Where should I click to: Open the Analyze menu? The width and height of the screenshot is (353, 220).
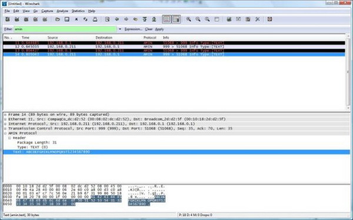click(62, 11)
